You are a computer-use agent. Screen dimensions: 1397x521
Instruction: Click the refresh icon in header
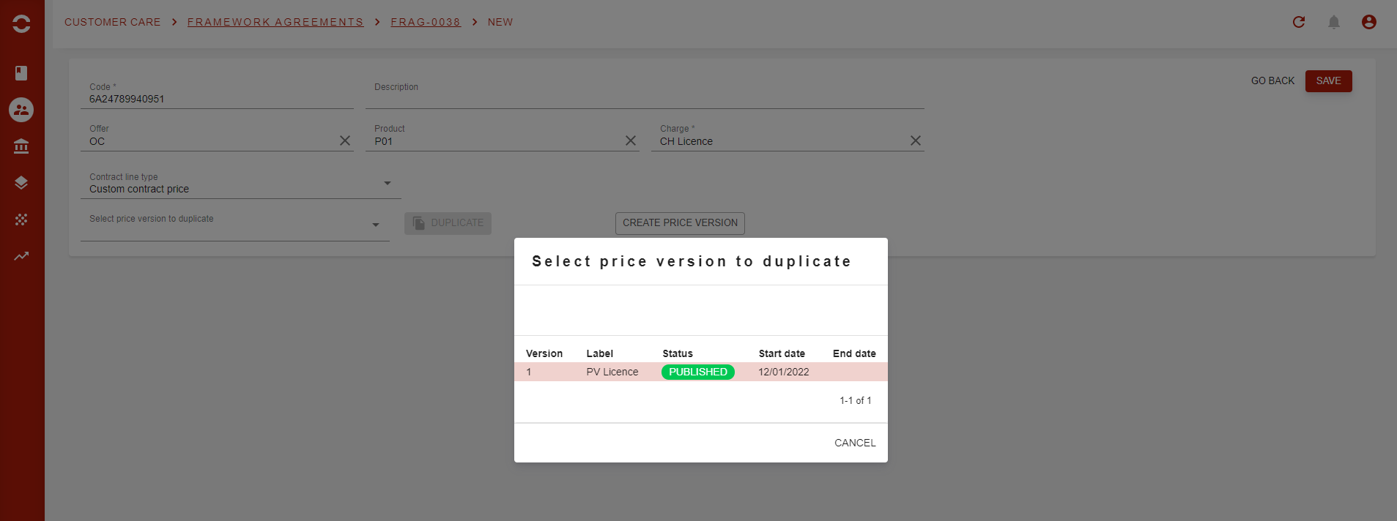pyautogui.click(x=1299, y=22)
